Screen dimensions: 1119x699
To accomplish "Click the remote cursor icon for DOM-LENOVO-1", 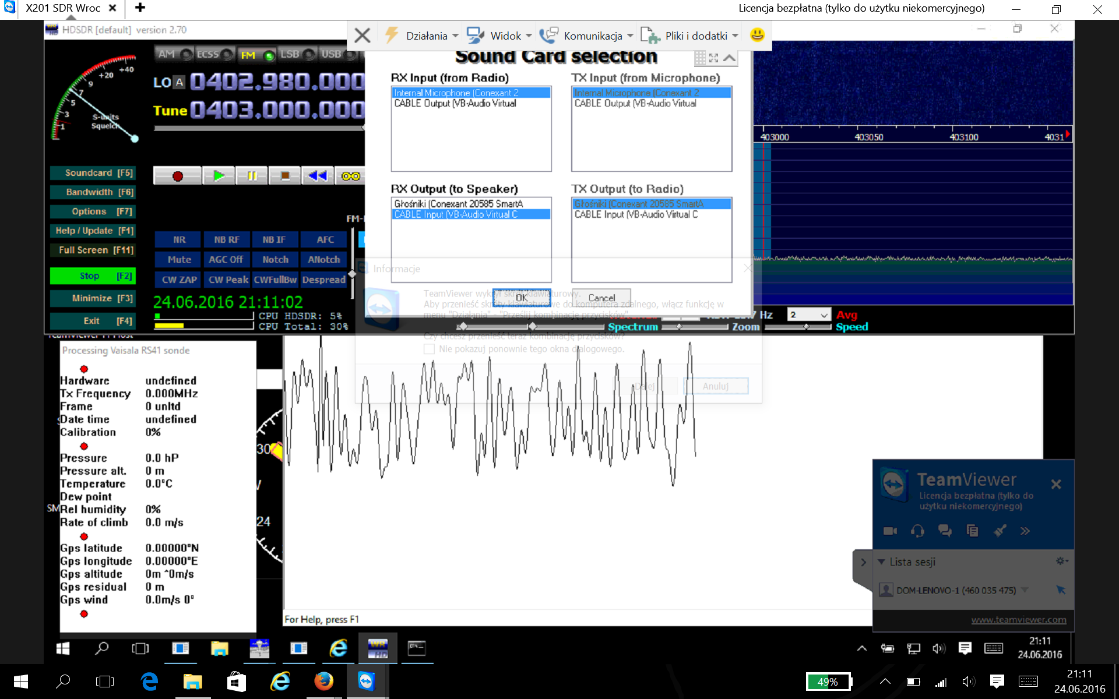I will 1061,590.
